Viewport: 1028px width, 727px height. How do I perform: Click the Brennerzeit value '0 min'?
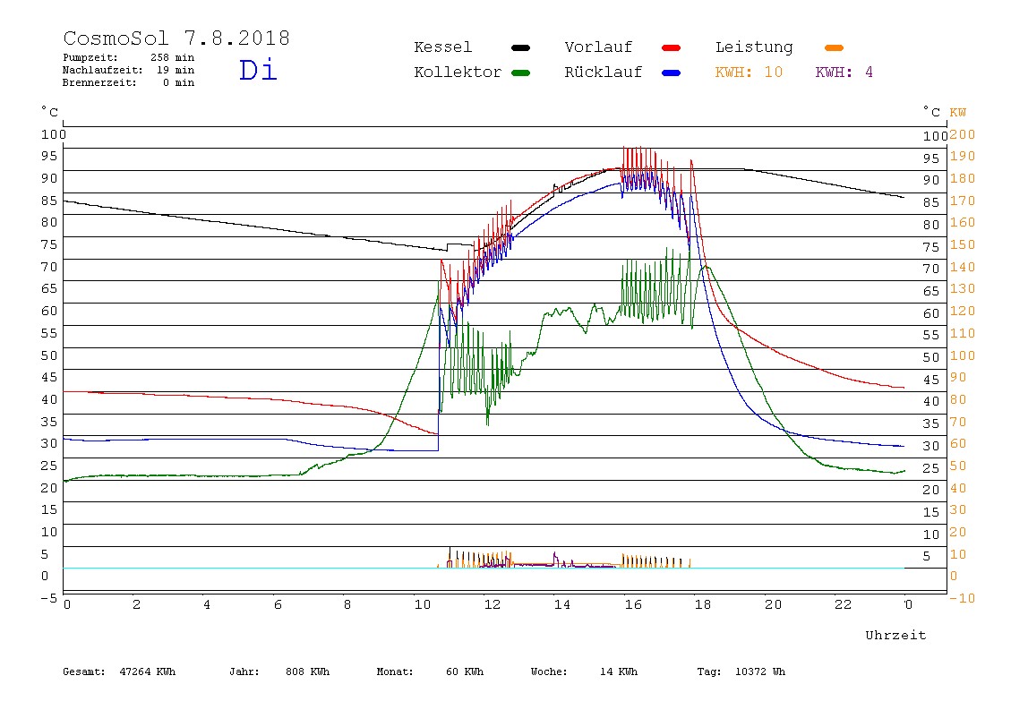pos(179,82)
